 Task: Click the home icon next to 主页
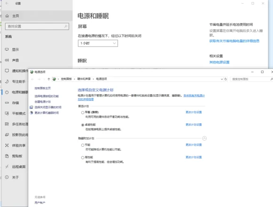tap(7, 16)
